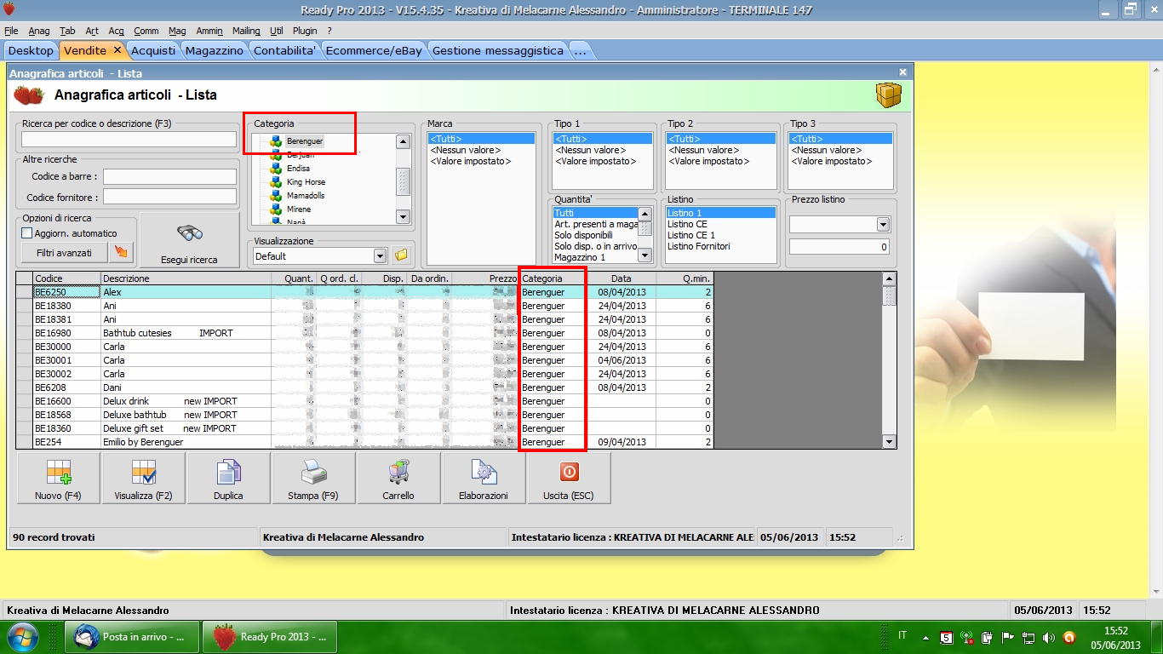This screenshot has height=654, width=1163.
Task: Click the network tray icon with red X
Action: [x=967, y=637]
